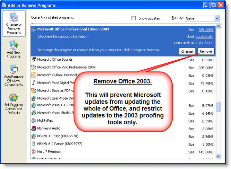
Task: Click the MSXML 4.0 SP2 icon
Action: (34, 136)
